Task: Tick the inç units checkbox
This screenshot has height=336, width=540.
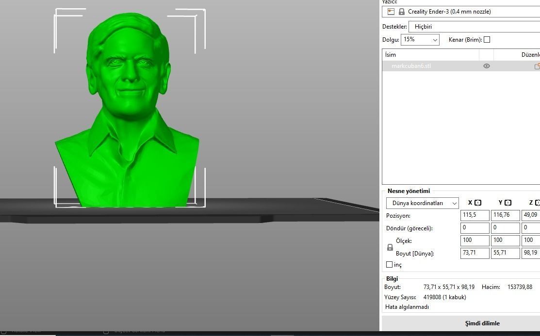Action: [389, 264]
